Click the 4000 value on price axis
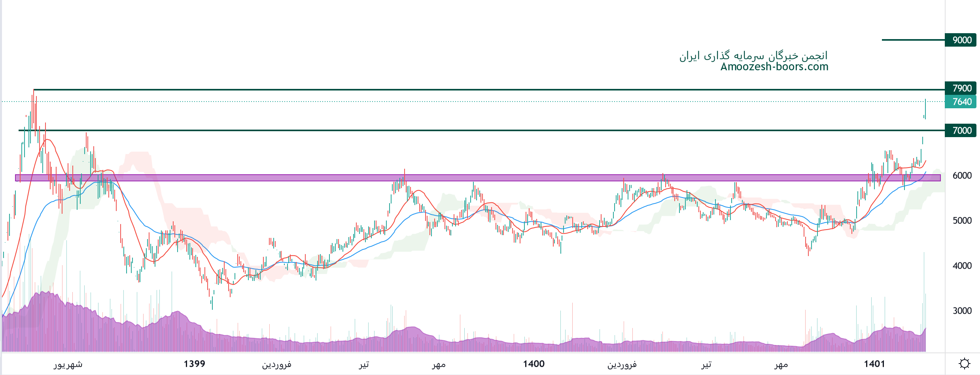The height and width of the screenshot is (375, 980). click(x=962, y=266)
